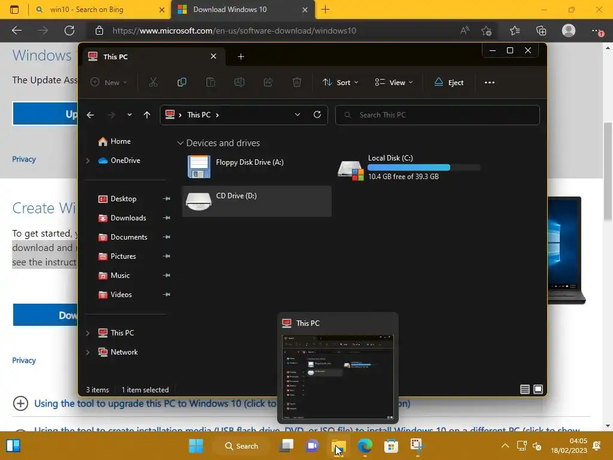Click the Share icon in Explorer toolbar
Screen dimensions: 613x460
[x=268, y=82]
